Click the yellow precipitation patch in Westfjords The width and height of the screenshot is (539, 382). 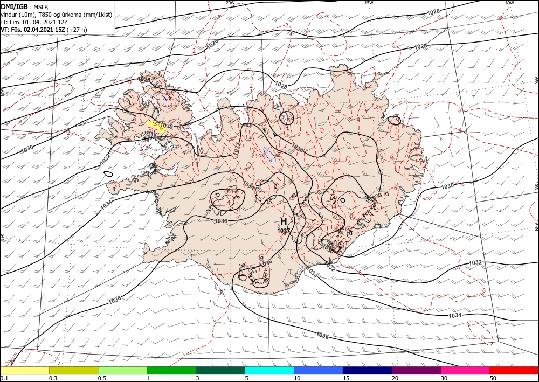[x=155, y=126]
